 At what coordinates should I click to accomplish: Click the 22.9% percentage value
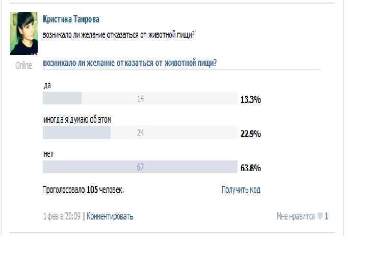point(250,134)
